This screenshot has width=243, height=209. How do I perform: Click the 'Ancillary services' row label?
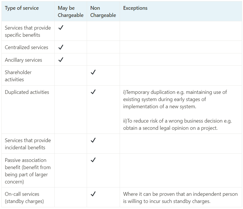tap(23, 60)
